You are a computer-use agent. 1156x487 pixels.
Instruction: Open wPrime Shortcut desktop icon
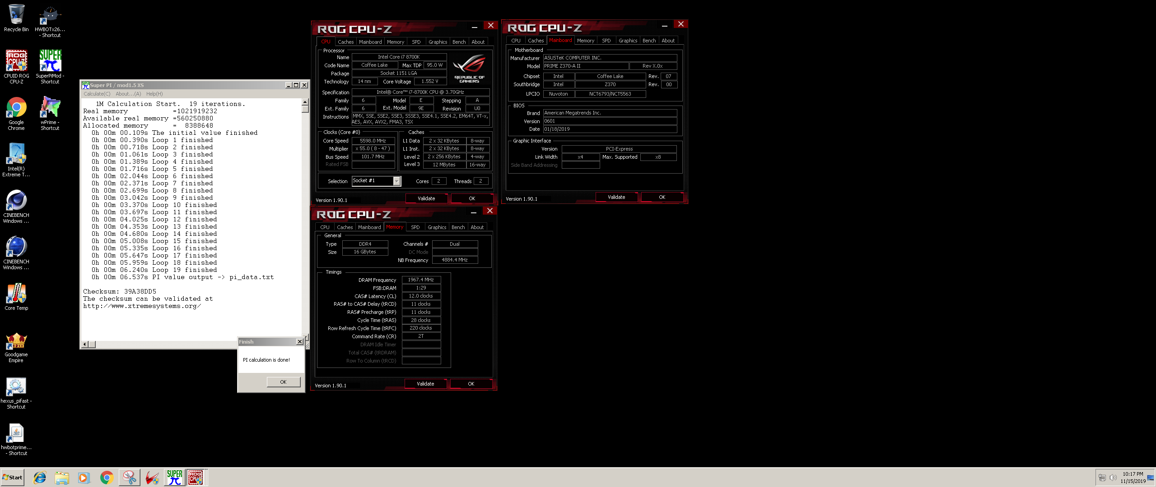(x=50, y=114)
